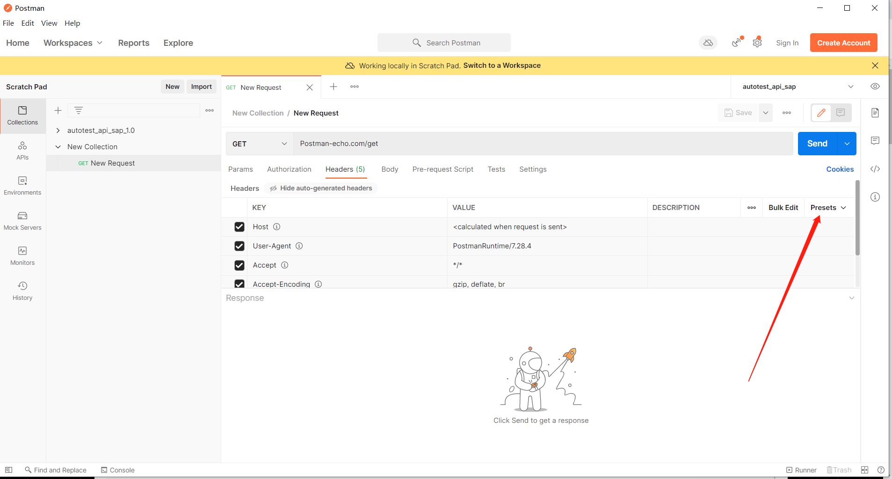
Task: Open the Save options dropdown arrow
Action: (766, 113)
